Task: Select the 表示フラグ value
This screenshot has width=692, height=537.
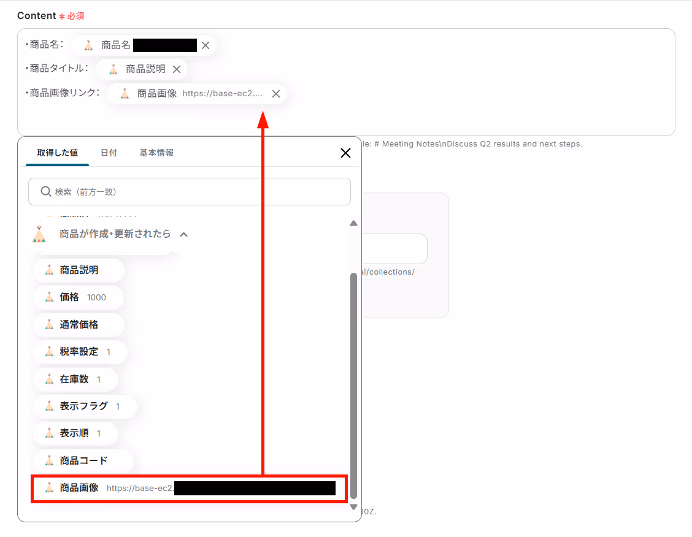Action: pyautogui.click(x=85, y=406)
